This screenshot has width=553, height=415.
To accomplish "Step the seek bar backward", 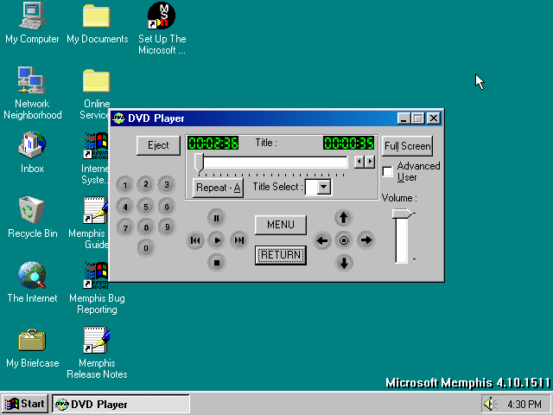I will 359,162.
